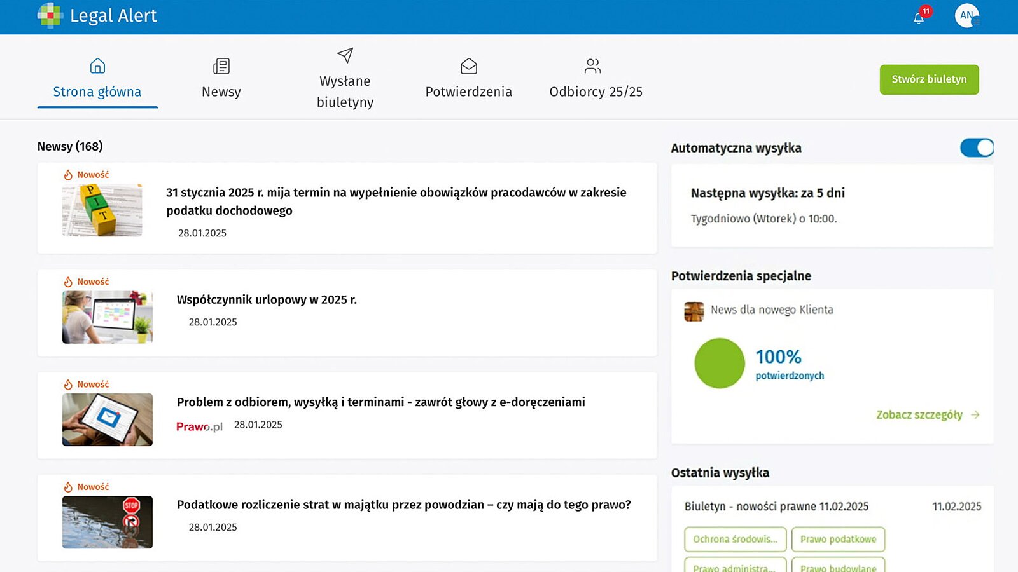Select the Ochrona środowiska tag
Viewport: 1018px width, 572px height.
tap(735, 539)
